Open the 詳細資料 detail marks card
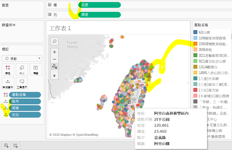 8,83
